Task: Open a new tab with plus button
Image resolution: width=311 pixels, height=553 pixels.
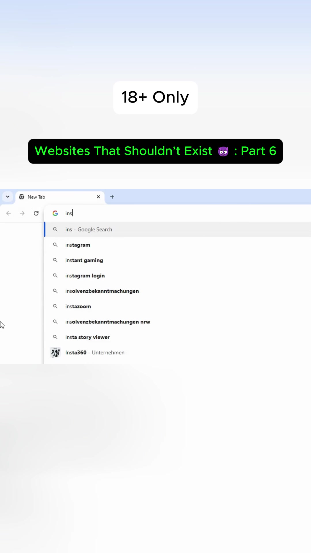Action: (112, 197)
